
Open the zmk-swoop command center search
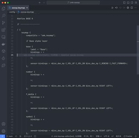[73, 3]
